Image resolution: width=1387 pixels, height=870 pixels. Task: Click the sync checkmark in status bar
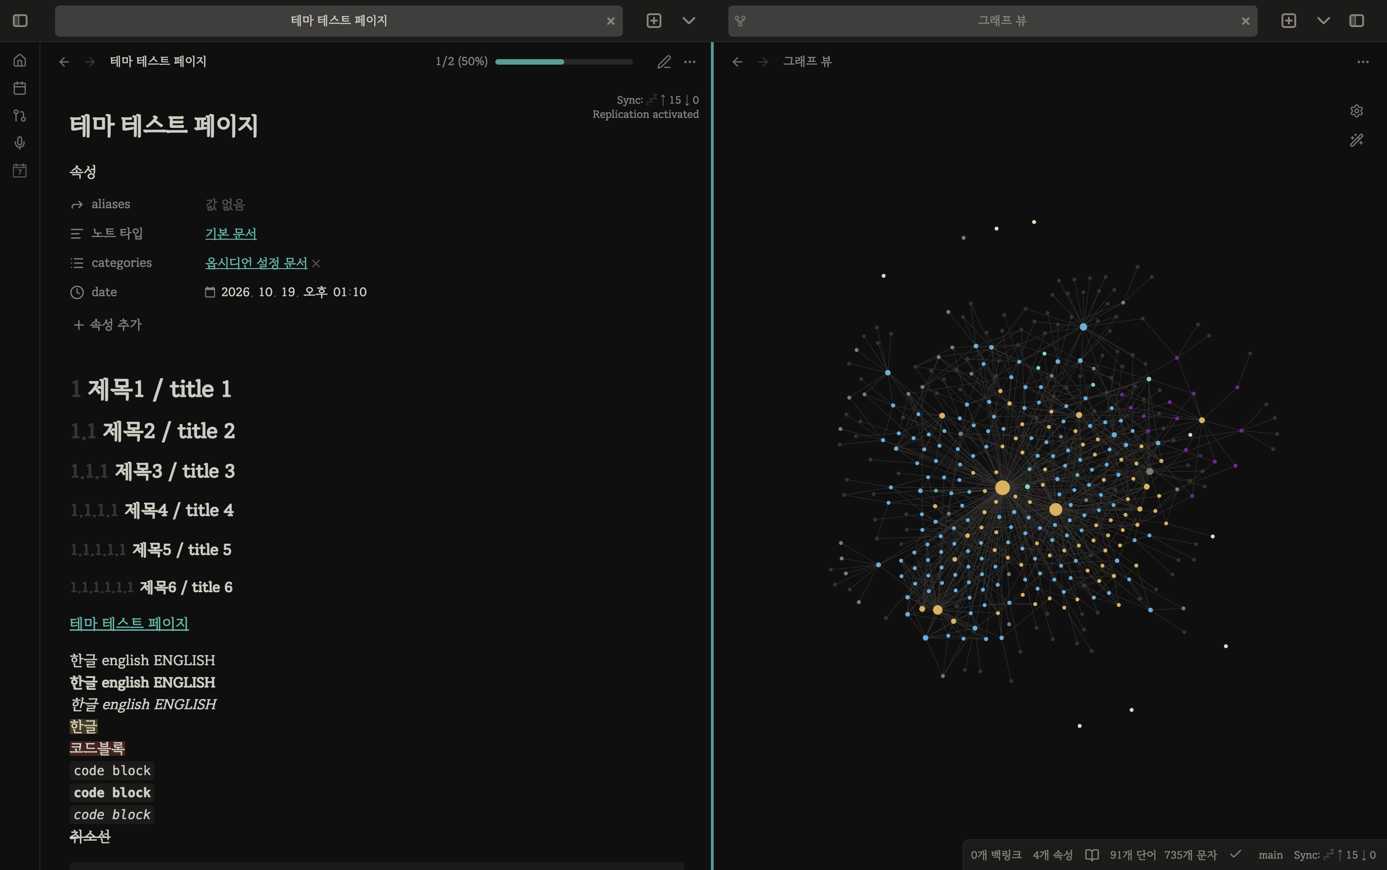1236,854
